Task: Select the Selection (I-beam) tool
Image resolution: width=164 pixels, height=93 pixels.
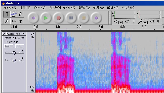Action: (7, 14)
